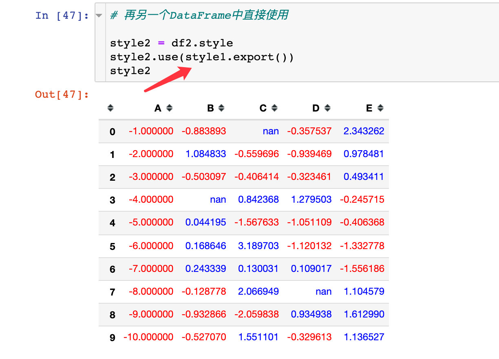Screen dimensions: 499x359
Task: Select cell value 0.044195
Action: pyautogui.click(x=206, y=222)
